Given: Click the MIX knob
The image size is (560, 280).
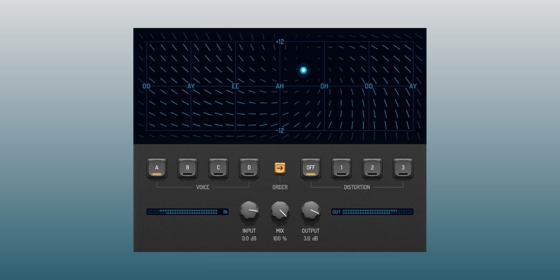Looking at the screenshot, I should [280, 212].
